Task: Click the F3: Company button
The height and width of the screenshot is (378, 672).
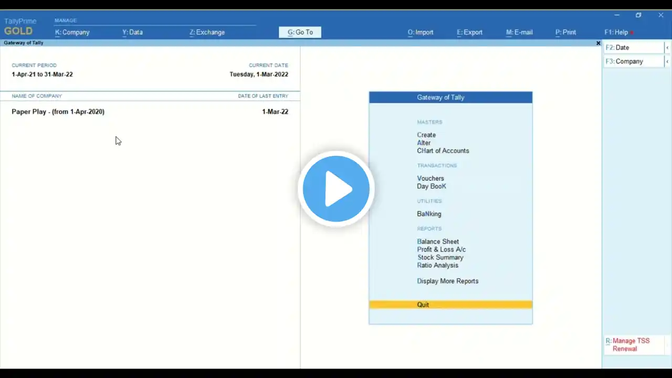Action: [x=634, y=61]
